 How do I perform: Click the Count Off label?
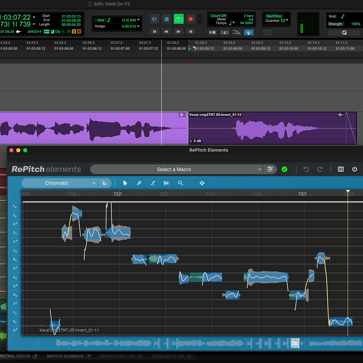(x=218, y=16)
